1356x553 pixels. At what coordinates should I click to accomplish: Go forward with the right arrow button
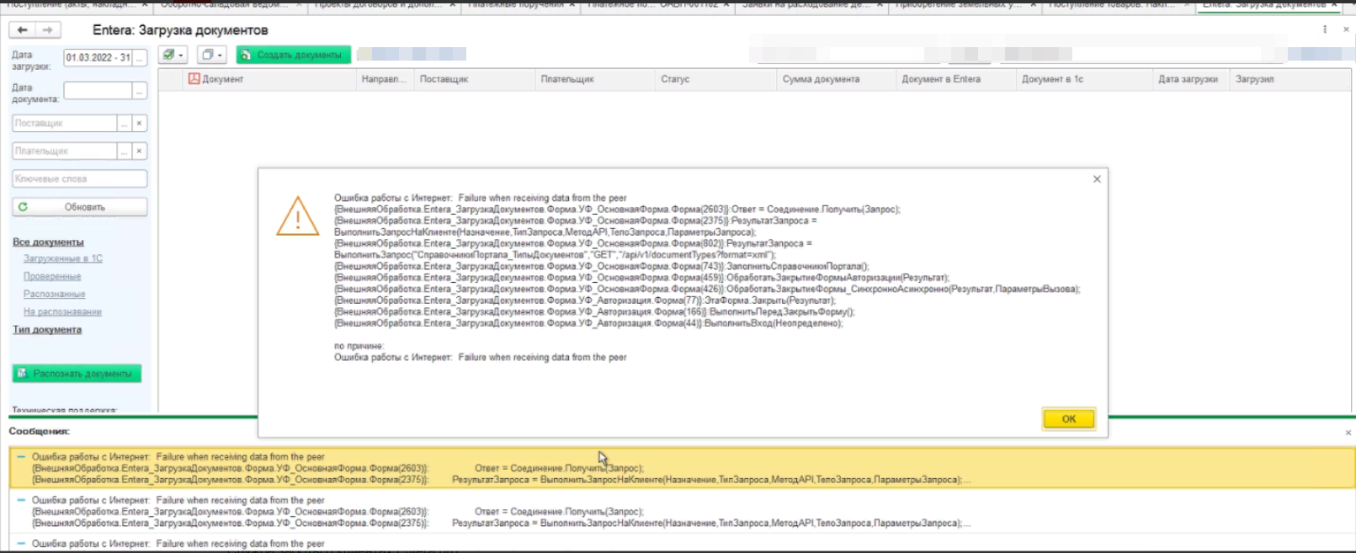point(47,30)
